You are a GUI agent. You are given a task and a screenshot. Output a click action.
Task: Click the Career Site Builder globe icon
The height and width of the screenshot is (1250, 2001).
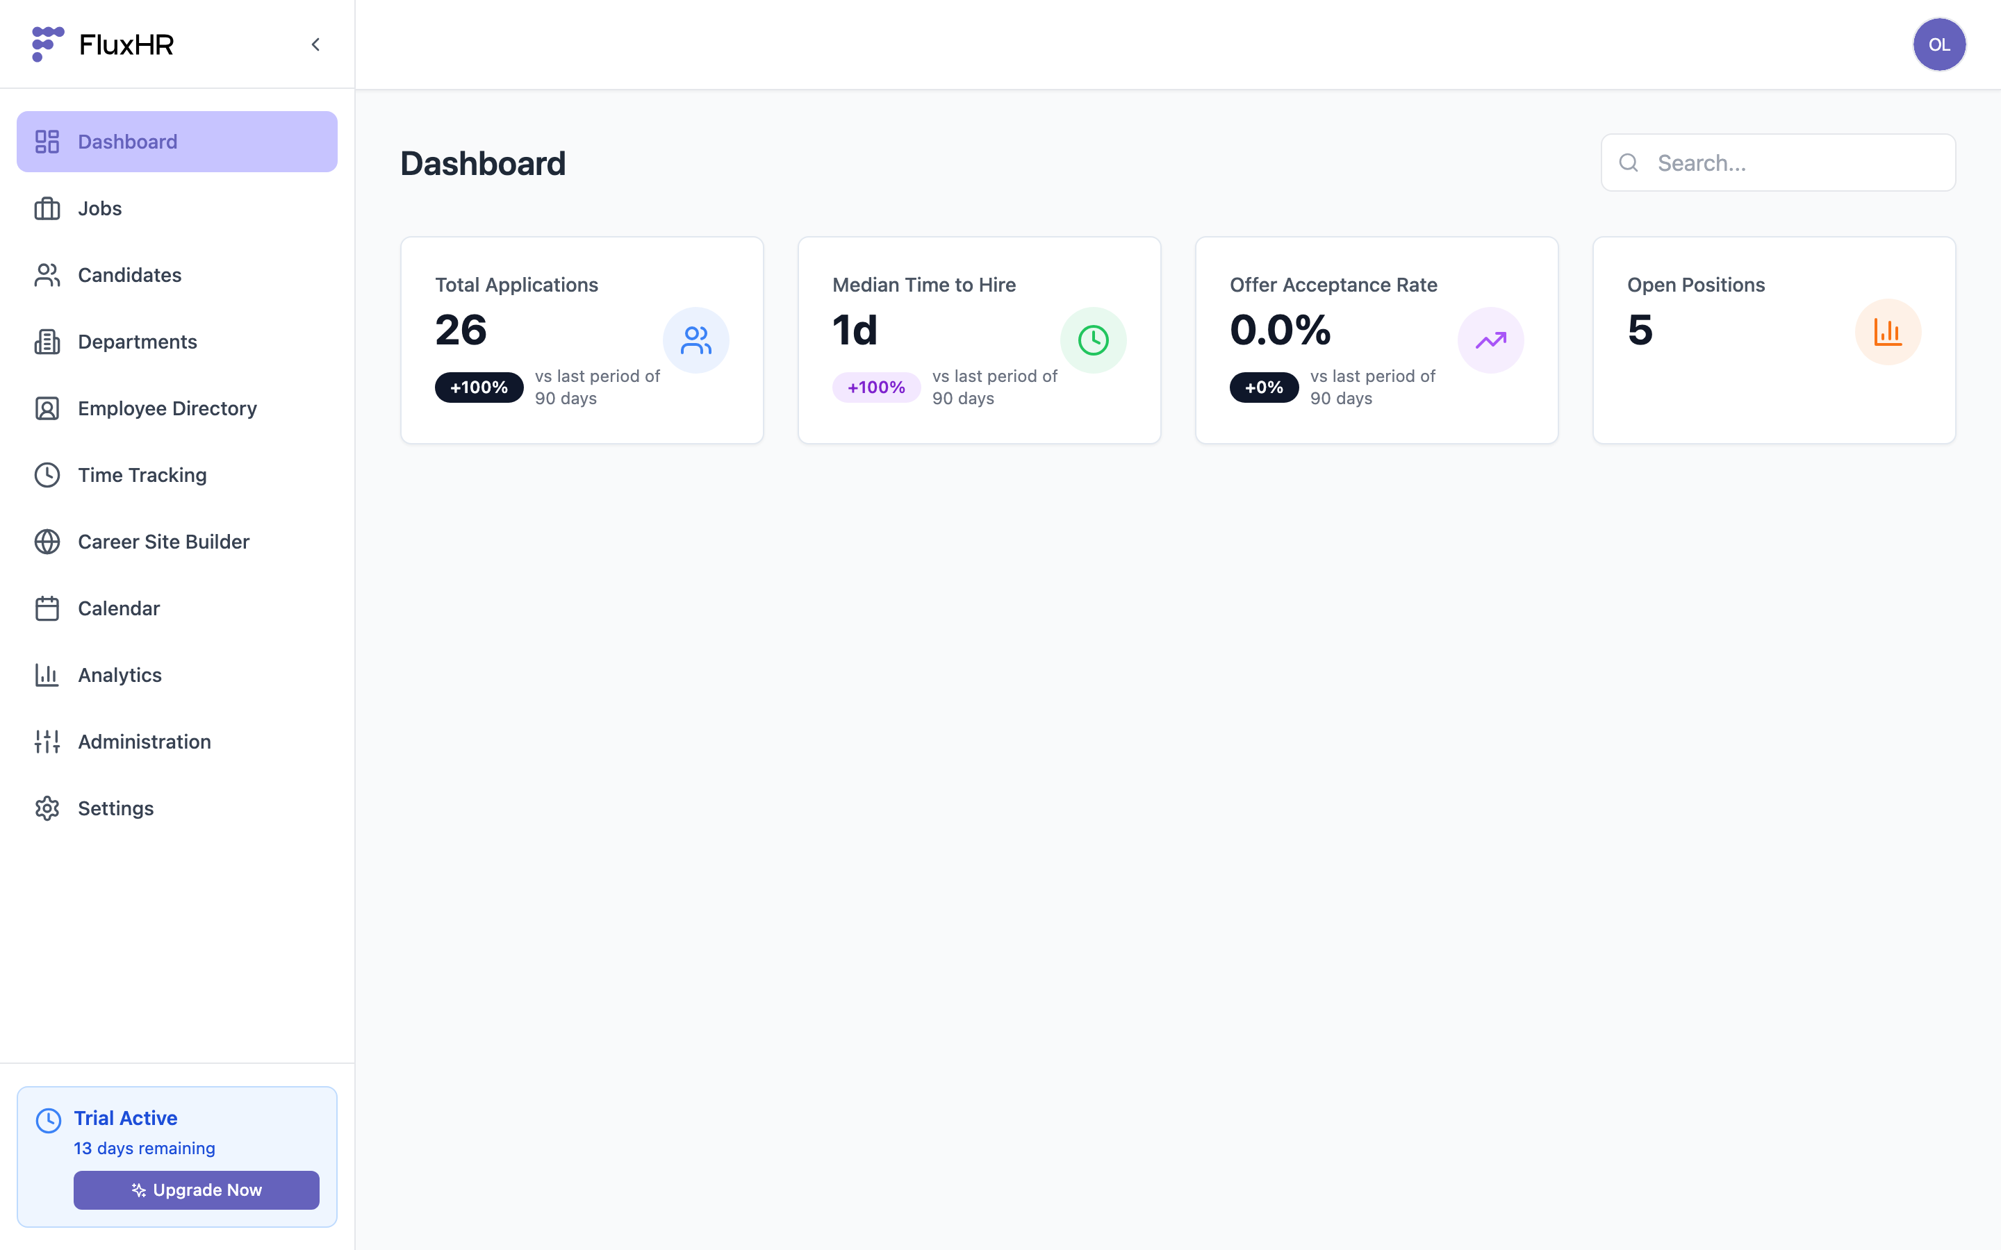point(47,542)
